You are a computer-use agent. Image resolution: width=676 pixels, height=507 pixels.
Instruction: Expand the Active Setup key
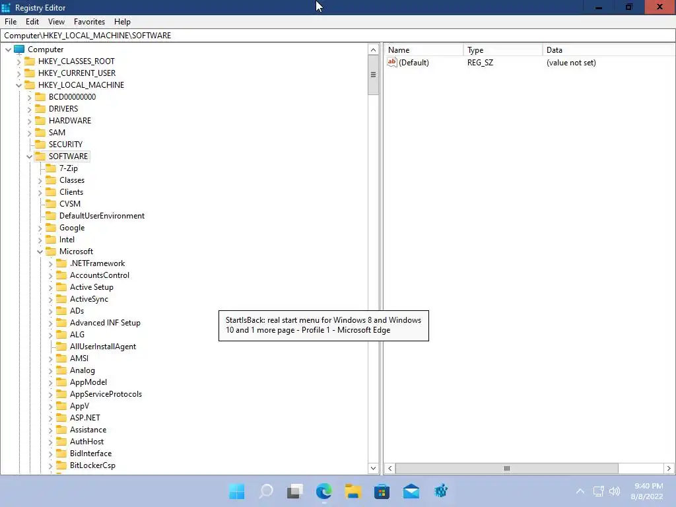coord(50,288)
